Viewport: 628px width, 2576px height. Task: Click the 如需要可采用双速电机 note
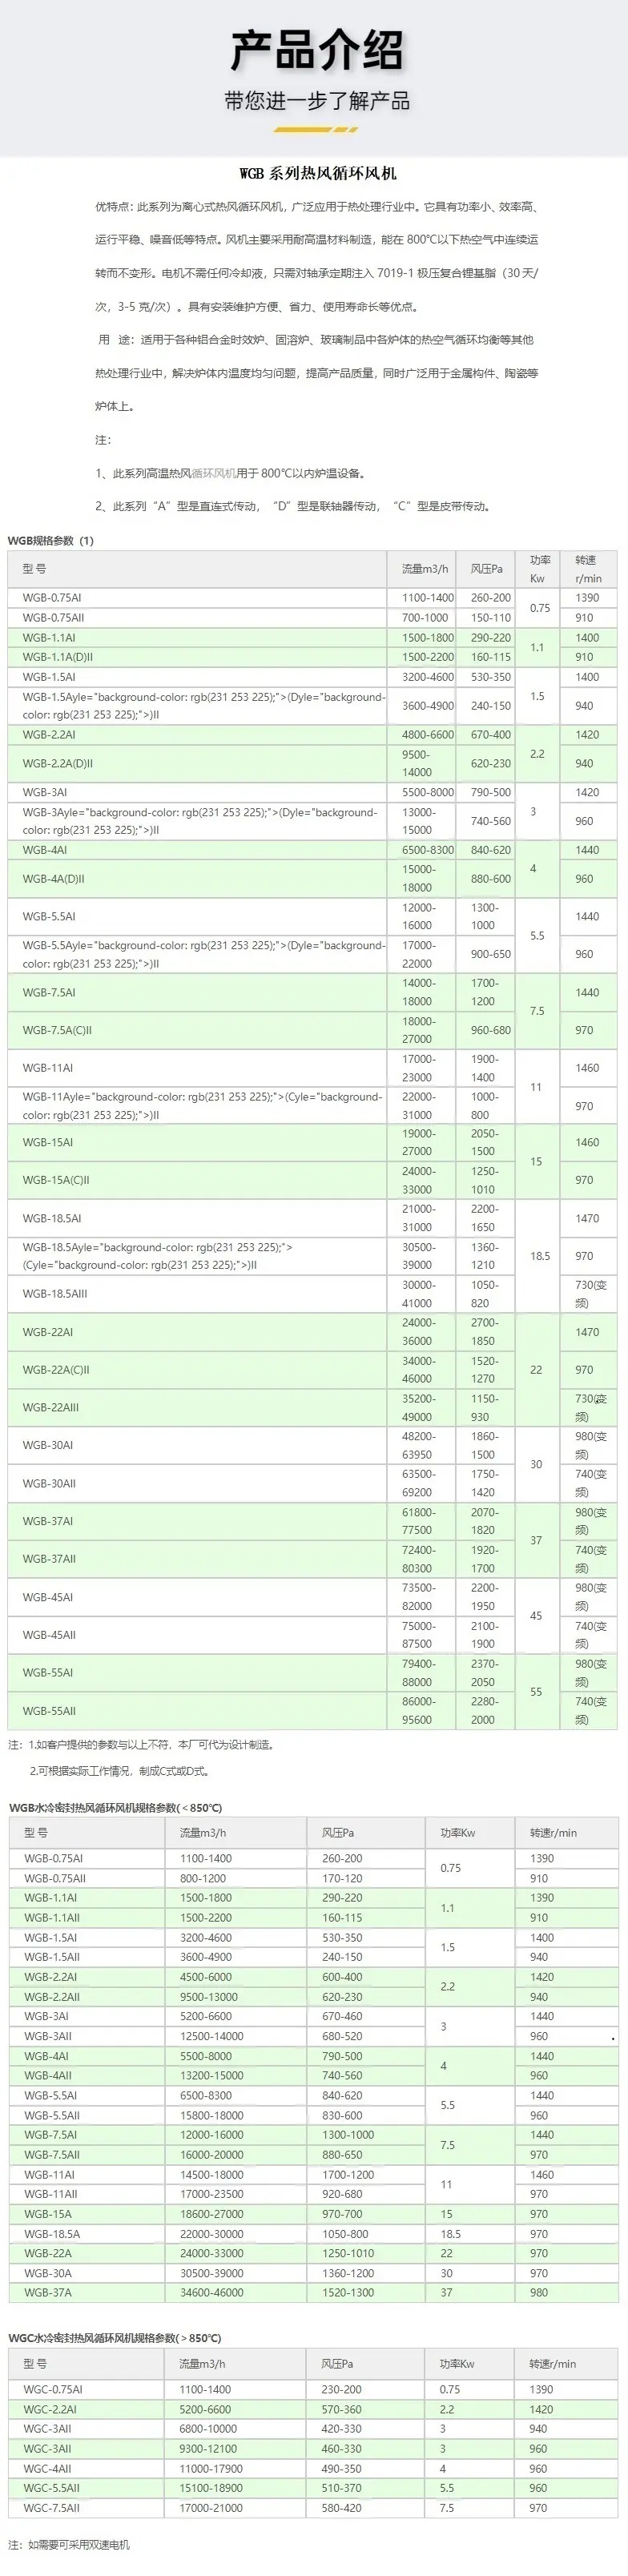(68, 2545)
